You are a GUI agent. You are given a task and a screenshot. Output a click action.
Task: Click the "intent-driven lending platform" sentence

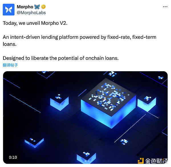tap(80, 40)
